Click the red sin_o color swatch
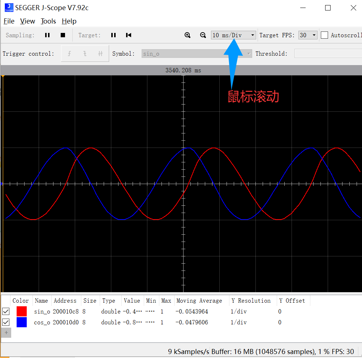This screenshot has width=362, height=358. tap(22, 311)
